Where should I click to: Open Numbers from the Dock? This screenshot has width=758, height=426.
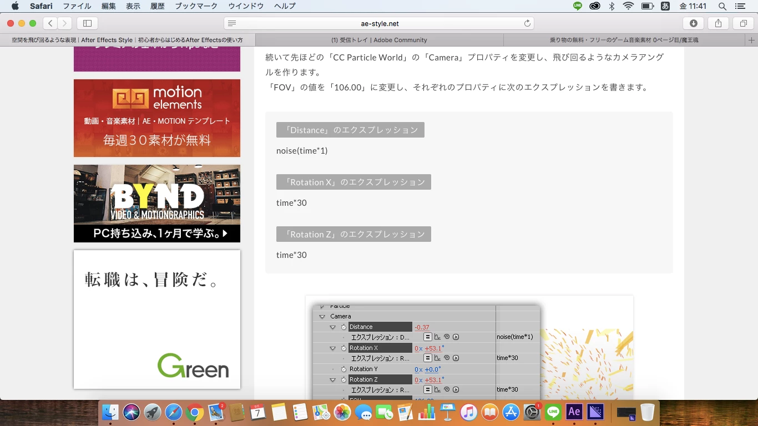click(x=427, y=412)
